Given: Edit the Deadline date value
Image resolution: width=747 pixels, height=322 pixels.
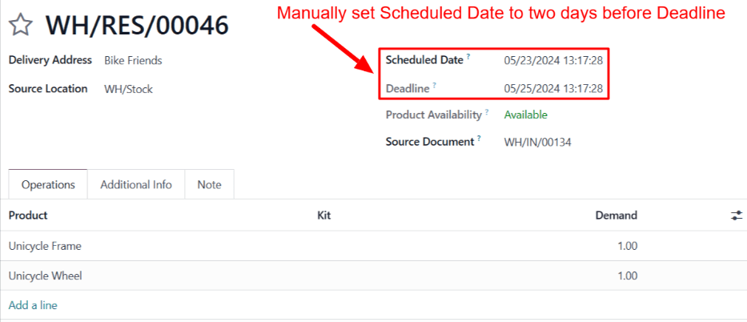Looking at the screenshot, I should 553,88.
